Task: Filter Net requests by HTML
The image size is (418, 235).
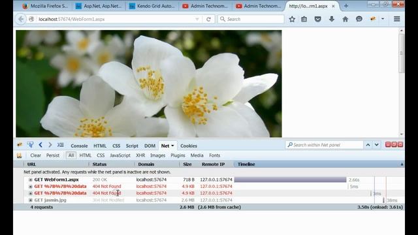Action: (x=86, y=155)
